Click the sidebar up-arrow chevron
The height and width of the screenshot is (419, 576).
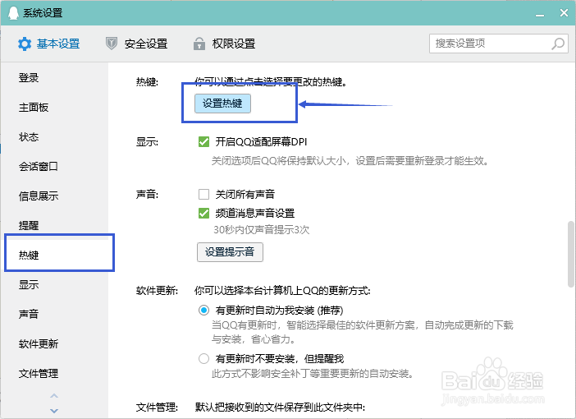pos(54,396)
